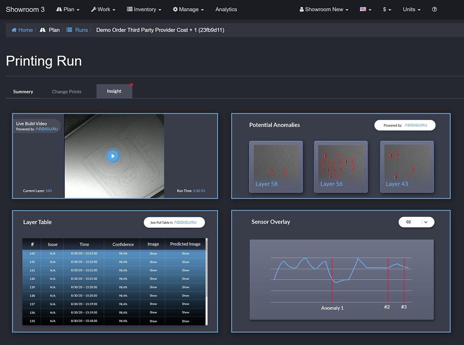Image resolution: width=464 pixels, height=345 pixels.
Task: Expand the currency dollar dropdown
Action: (387, 10)
